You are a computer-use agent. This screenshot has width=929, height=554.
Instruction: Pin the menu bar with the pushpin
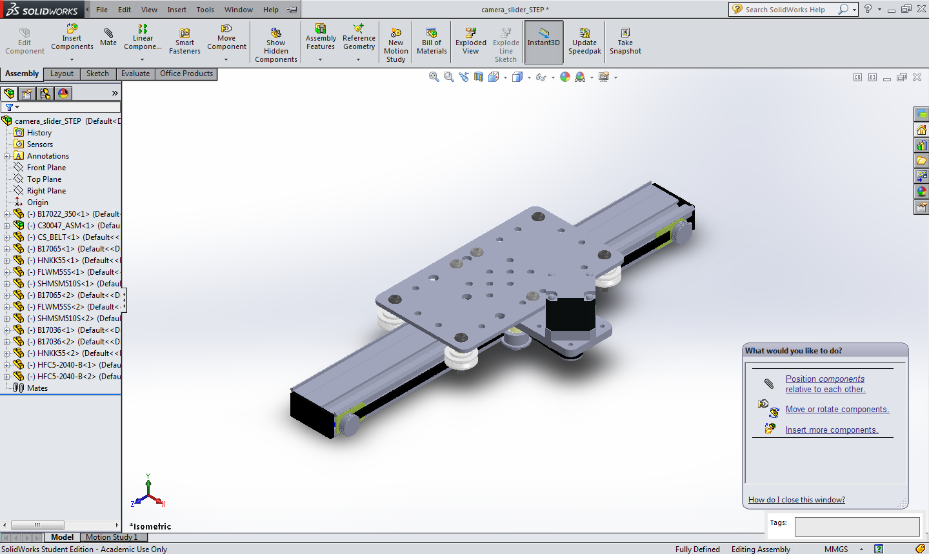coord(292,10)
